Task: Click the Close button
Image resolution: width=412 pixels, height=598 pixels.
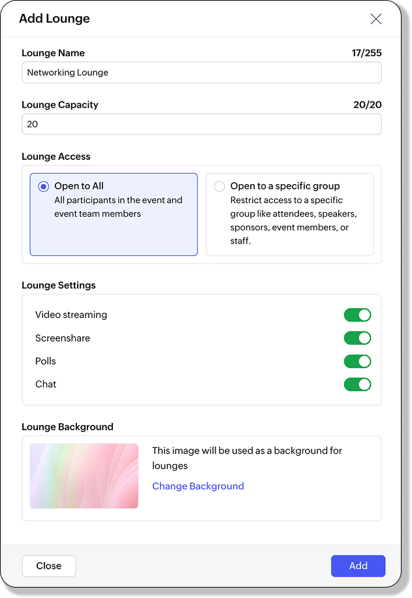Action: point(49,565)
